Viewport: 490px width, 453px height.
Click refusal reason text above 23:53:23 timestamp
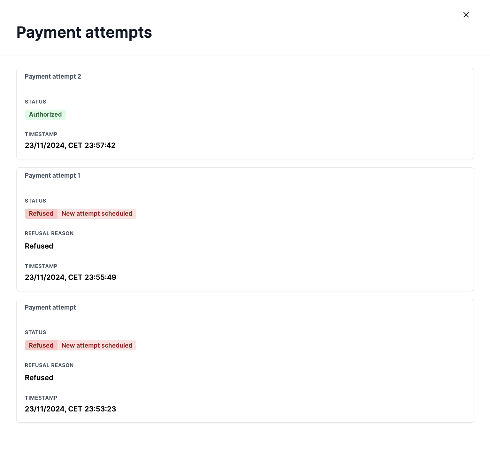tap(39, 378)
